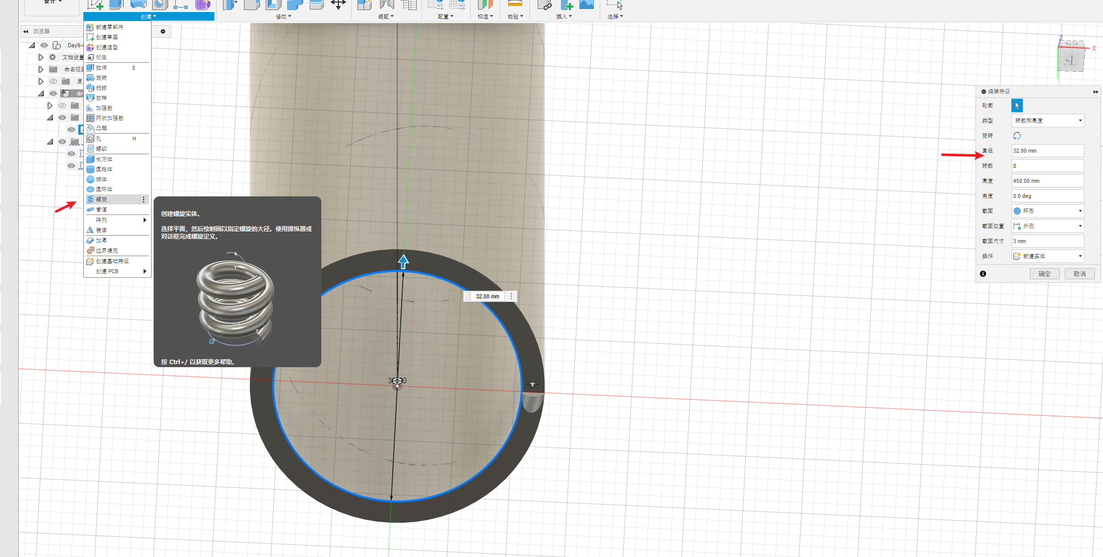
Task: Choose the 管道 pipe tool
Action: pos(101,209)
